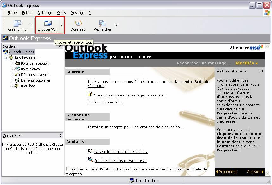This screenshot has width=272, height=185.
Task: Click the Travail en ligne status text
Action: 147,181
